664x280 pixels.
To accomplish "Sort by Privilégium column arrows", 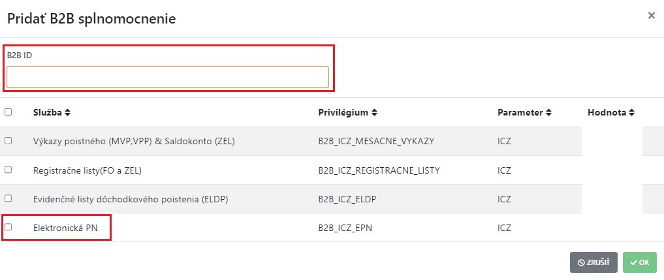I will tap(374, 113).
